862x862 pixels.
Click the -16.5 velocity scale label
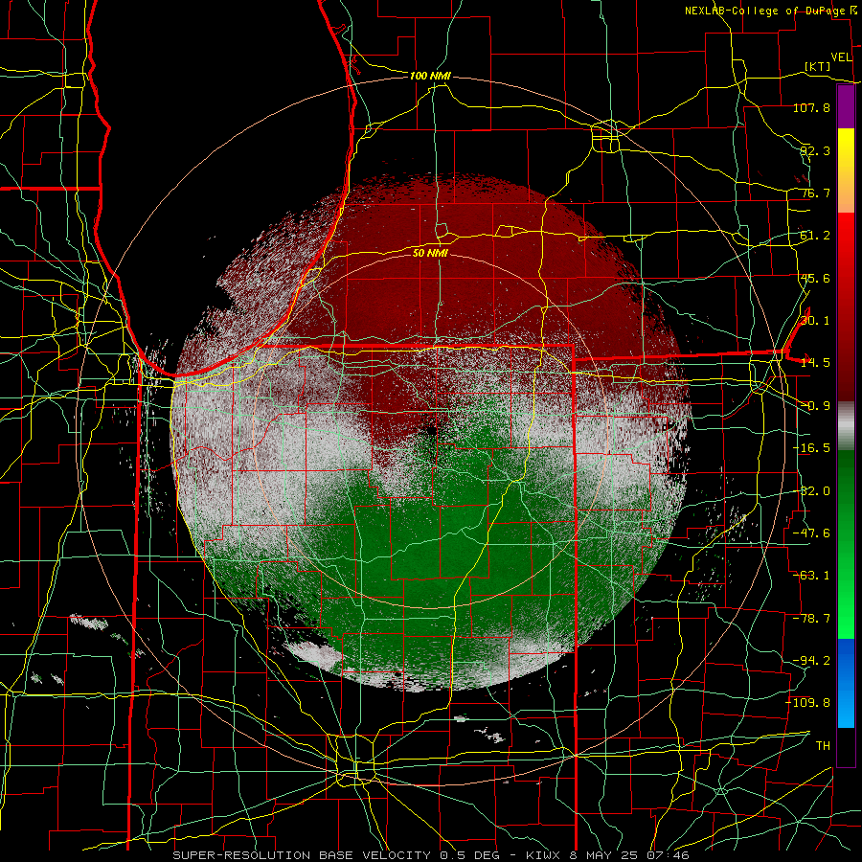[811, 448]
